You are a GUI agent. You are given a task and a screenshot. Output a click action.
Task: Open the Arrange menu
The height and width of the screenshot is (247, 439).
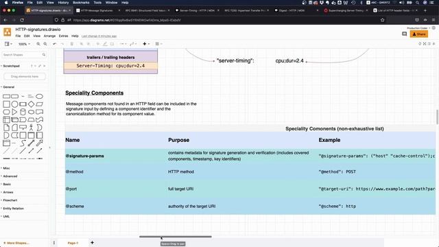[49, 36]
